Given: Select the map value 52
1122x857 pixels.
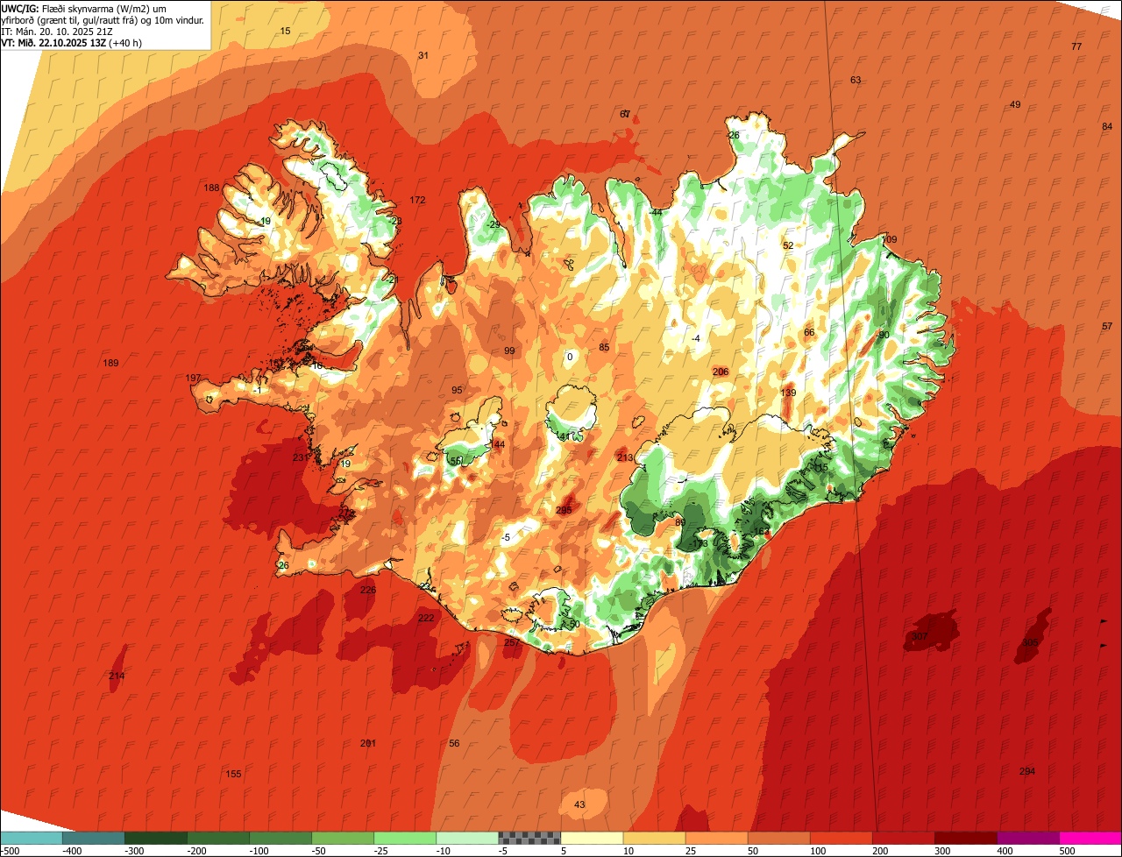Looking at the screenshot, I should click(x=788, y=245).
